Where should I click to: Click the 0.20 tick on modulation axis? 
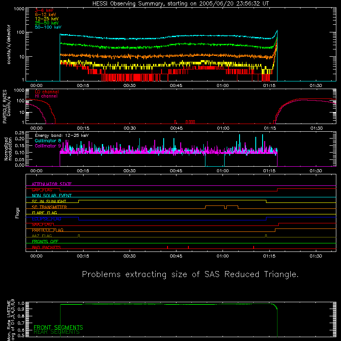click(20, 139)
